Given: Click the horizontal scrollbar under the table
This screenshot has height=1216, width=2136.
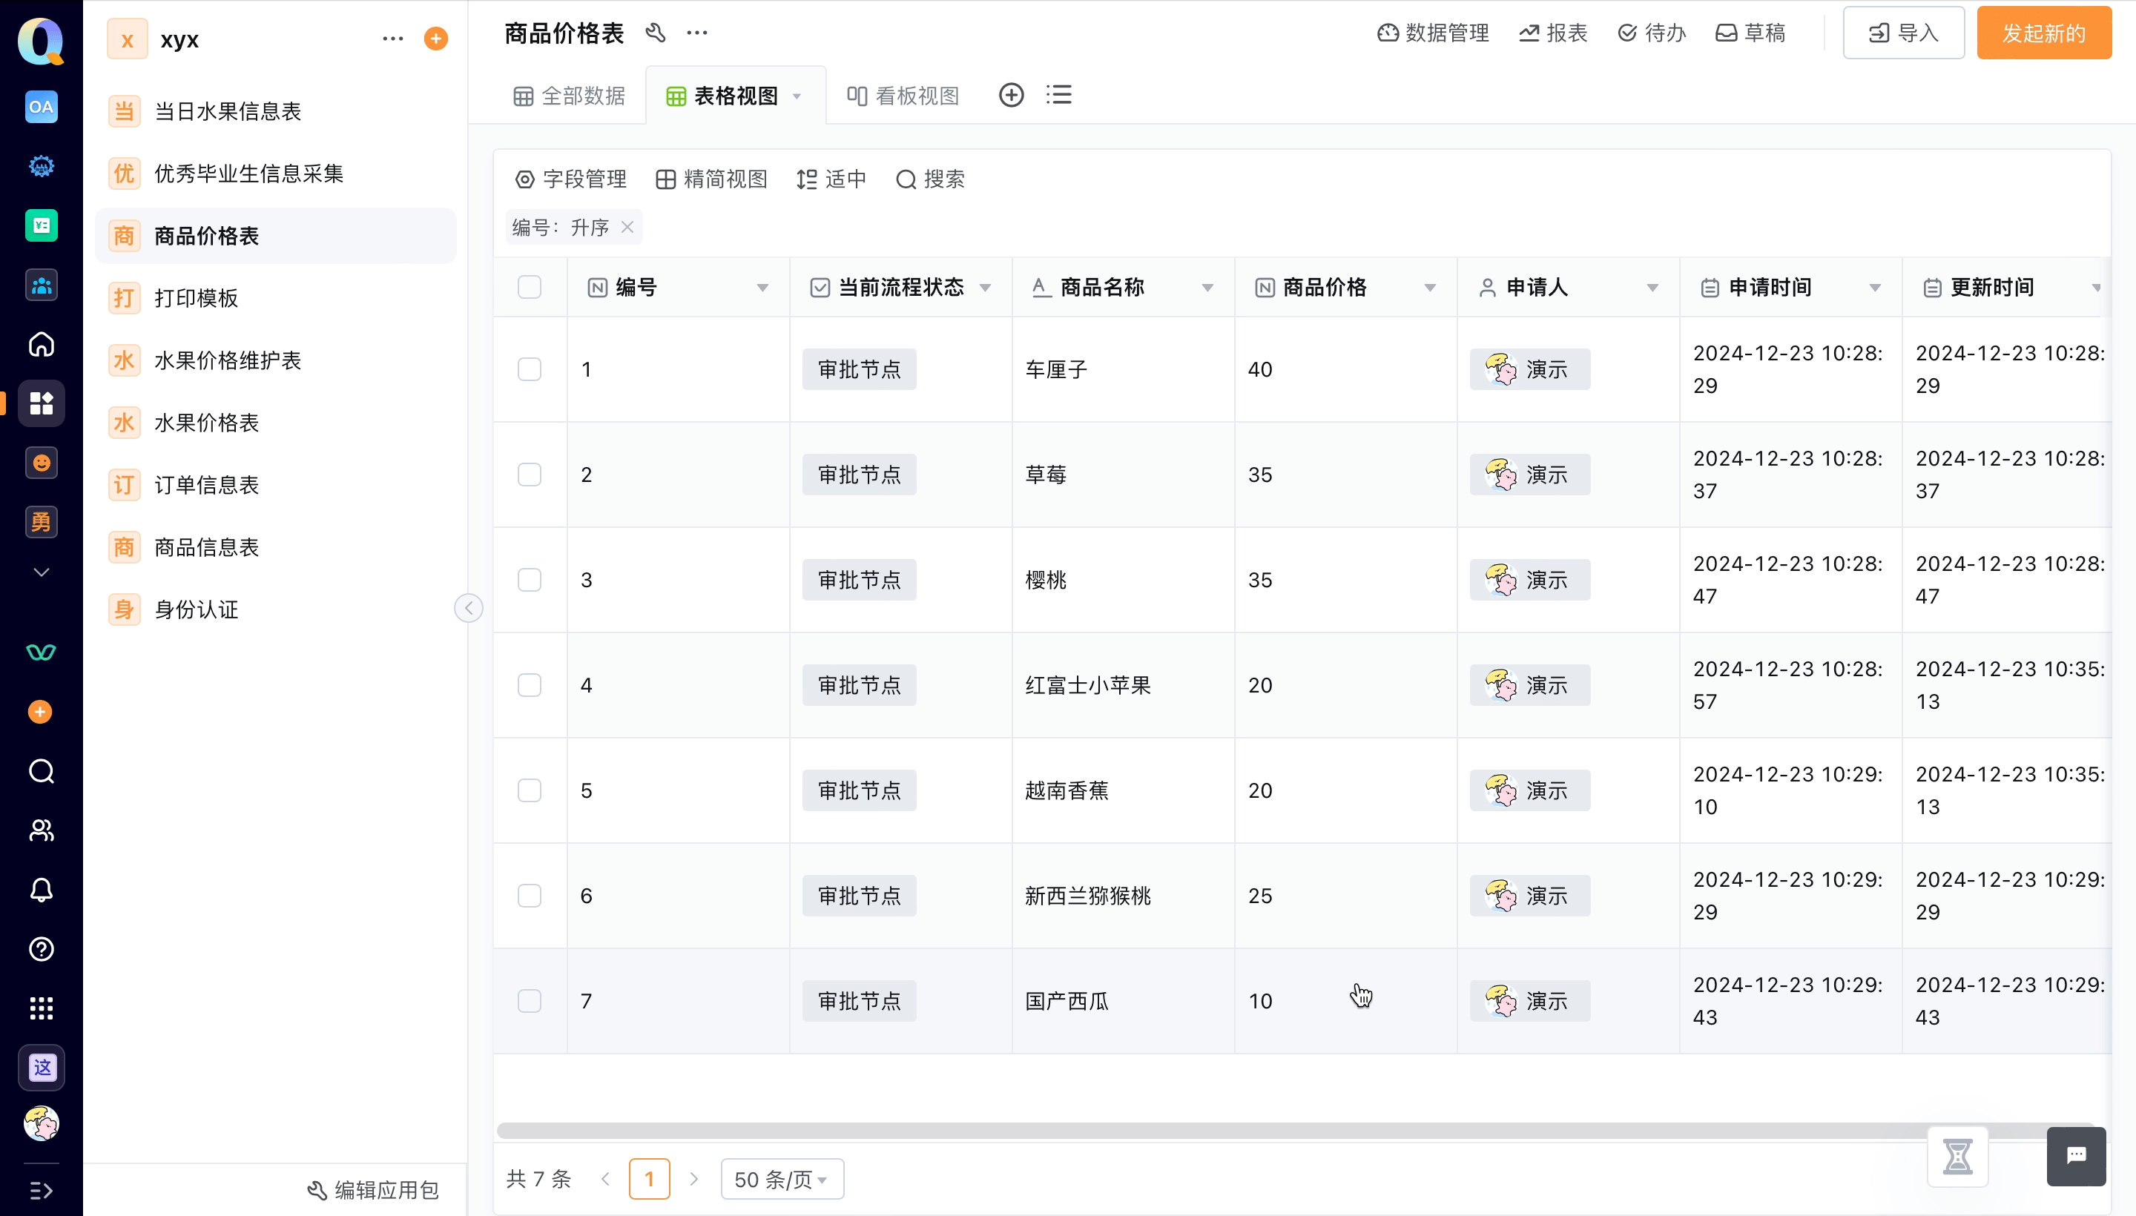Looking at the screenshot, I should click(x=1295, y=1130).
